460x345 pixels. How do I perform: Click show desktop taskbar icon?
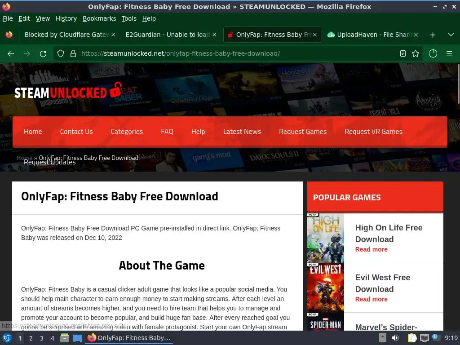point(77,338)
